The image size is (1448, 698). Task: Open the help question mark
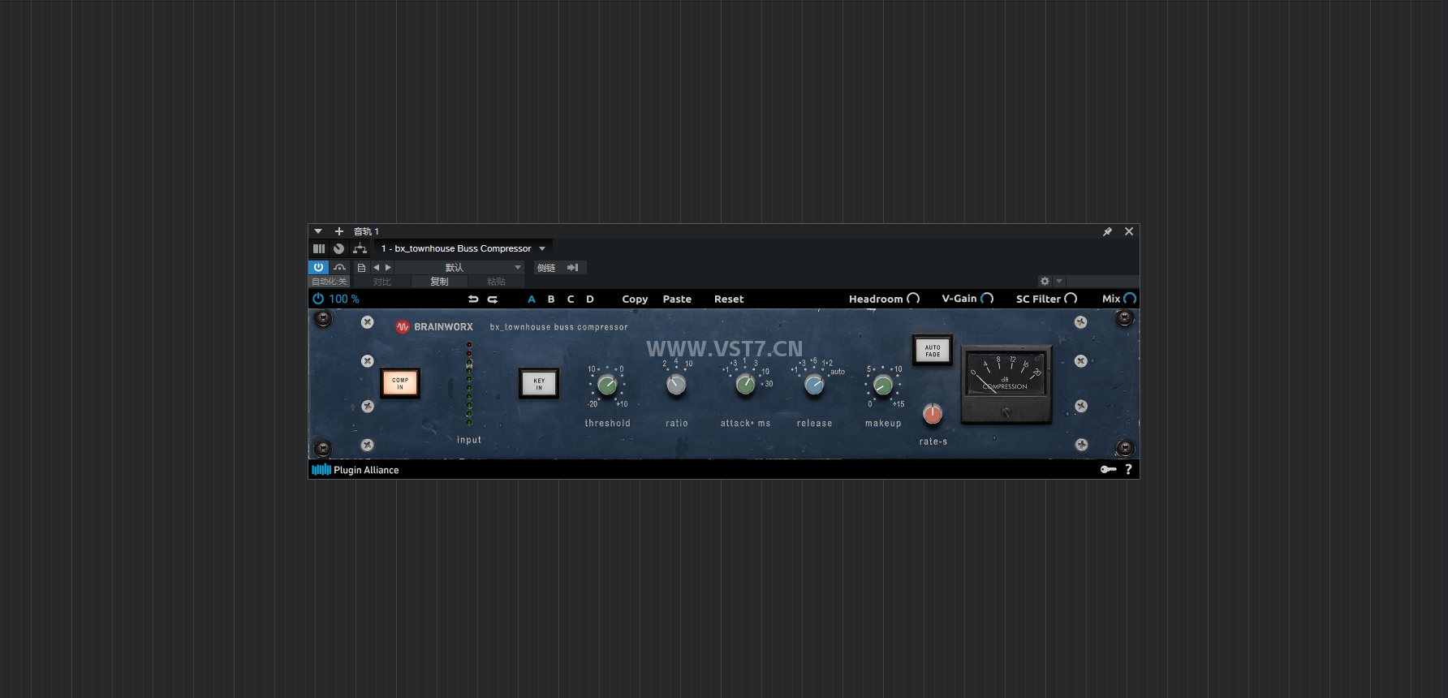[1128, 470]
